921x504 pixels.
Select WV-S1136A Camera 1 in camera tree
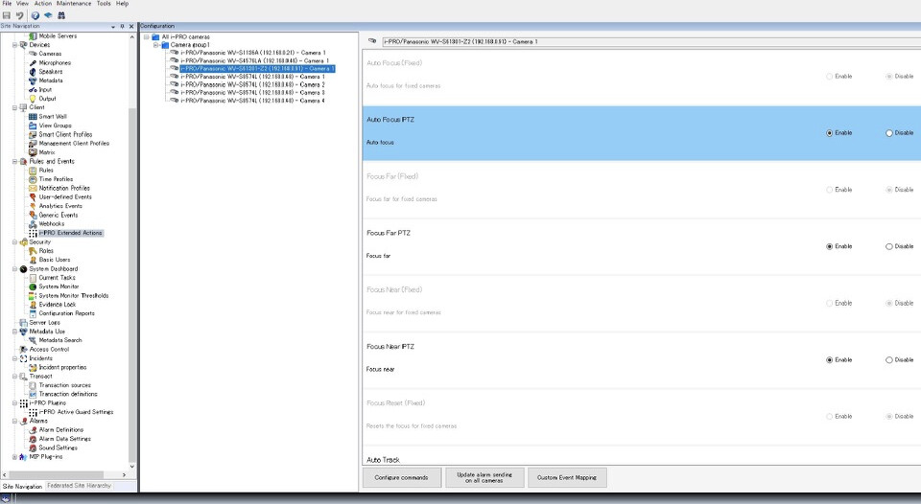click(x=253, y=53)
